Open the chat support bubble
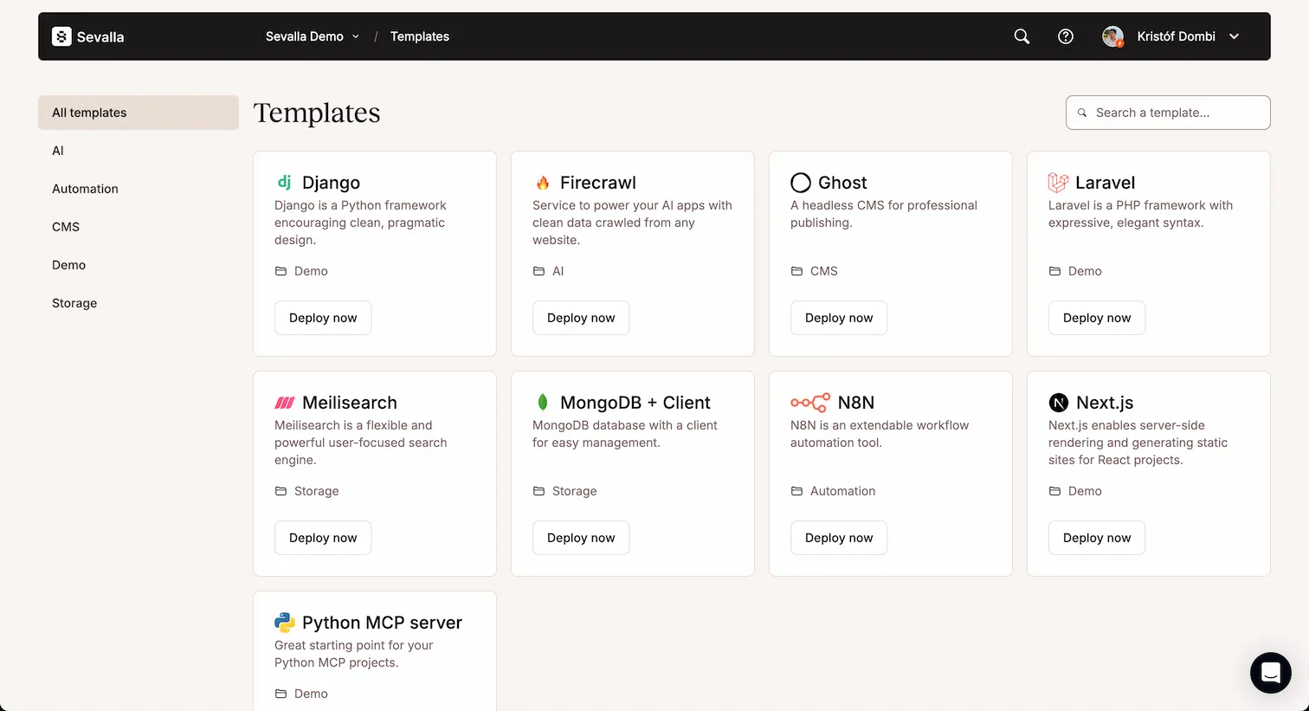This screenshot has height=711, width=1309. coord(1270,672)
